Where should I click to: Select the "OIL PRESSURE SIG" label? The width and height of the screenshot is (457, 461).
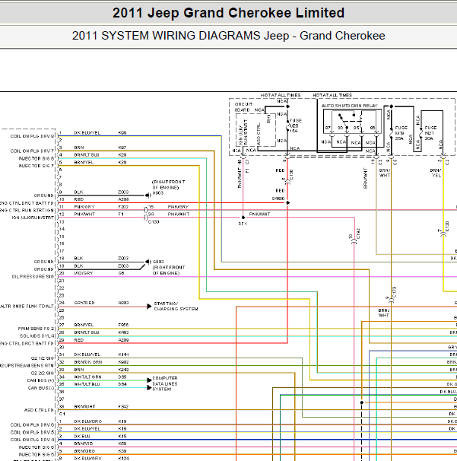coord(33,277)
